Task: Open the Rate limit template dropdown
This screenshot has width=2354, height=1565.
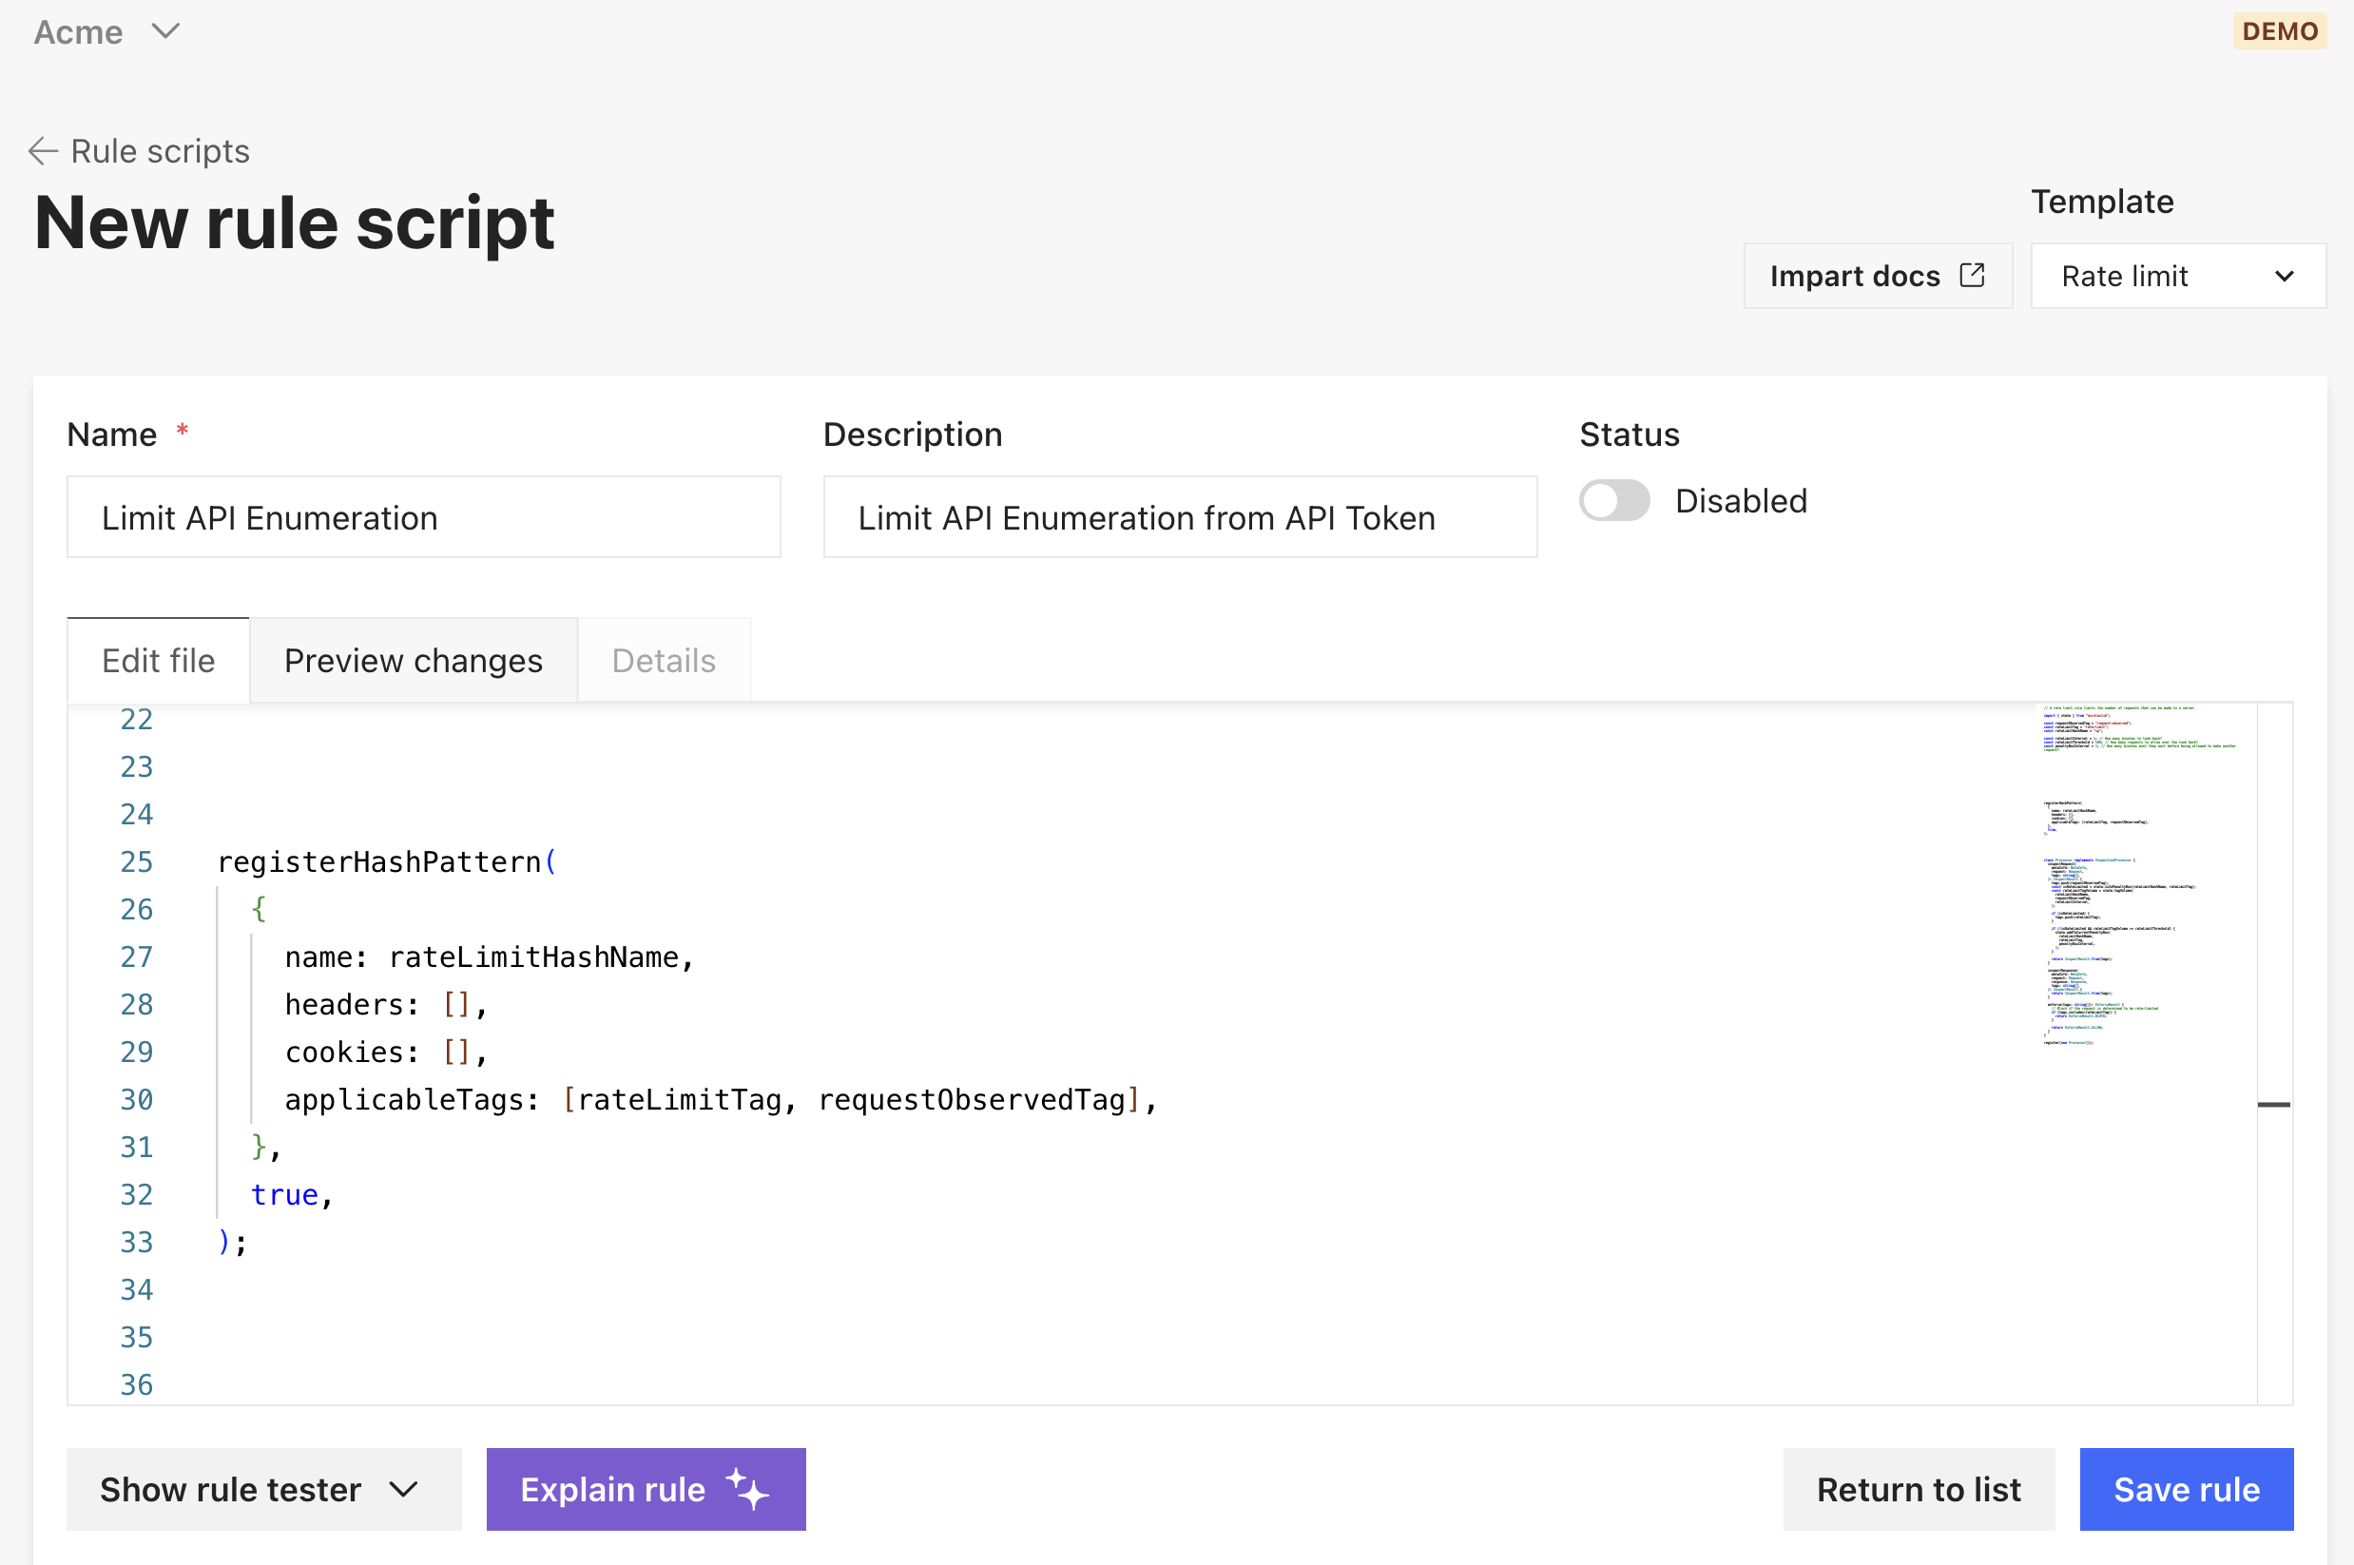Action: pyautogui.click(x=2177, y=276)
